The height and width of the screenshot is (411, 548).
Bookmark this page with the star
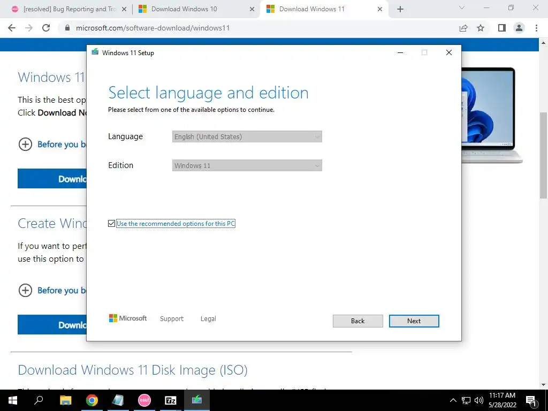481,28
